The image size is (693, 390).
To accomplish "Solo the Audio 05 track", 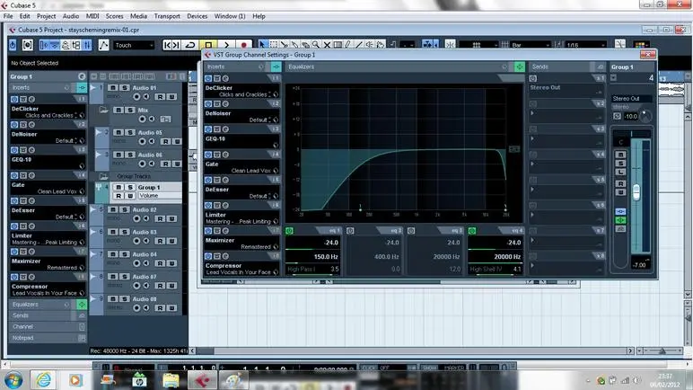I will [x=130, y=132].
